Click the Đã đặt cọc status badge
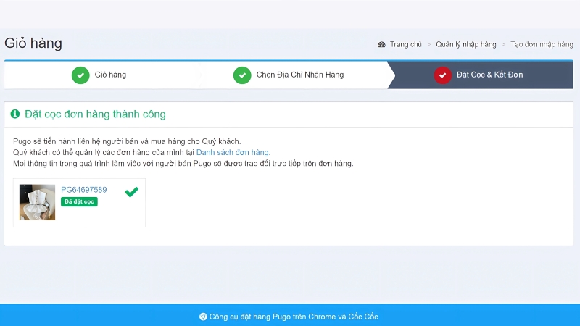The width and height of the screenshot is (580, 326). [79, 201]
